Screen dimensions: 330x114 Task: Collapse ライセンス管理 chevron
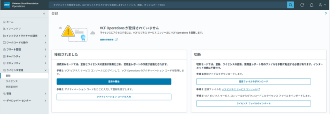coord(45,70)
